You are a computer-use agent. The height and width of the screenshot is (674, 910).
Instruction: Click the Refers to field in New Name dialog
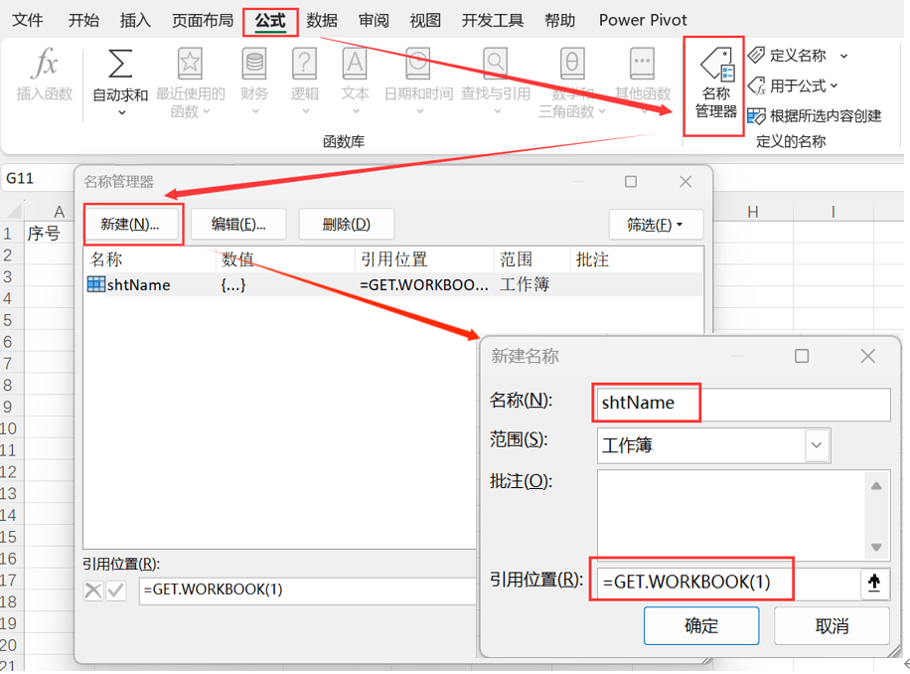click(x=728, y=583)
